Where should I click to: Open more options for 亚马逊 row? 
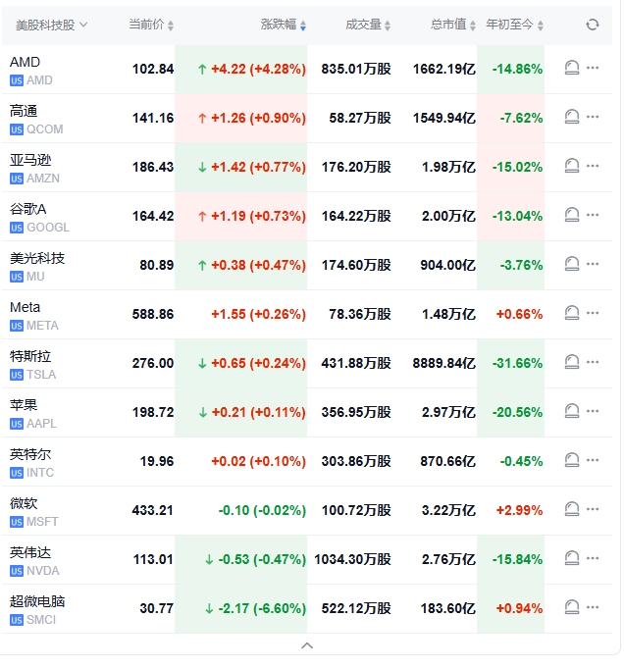click(x=593, y=166)
